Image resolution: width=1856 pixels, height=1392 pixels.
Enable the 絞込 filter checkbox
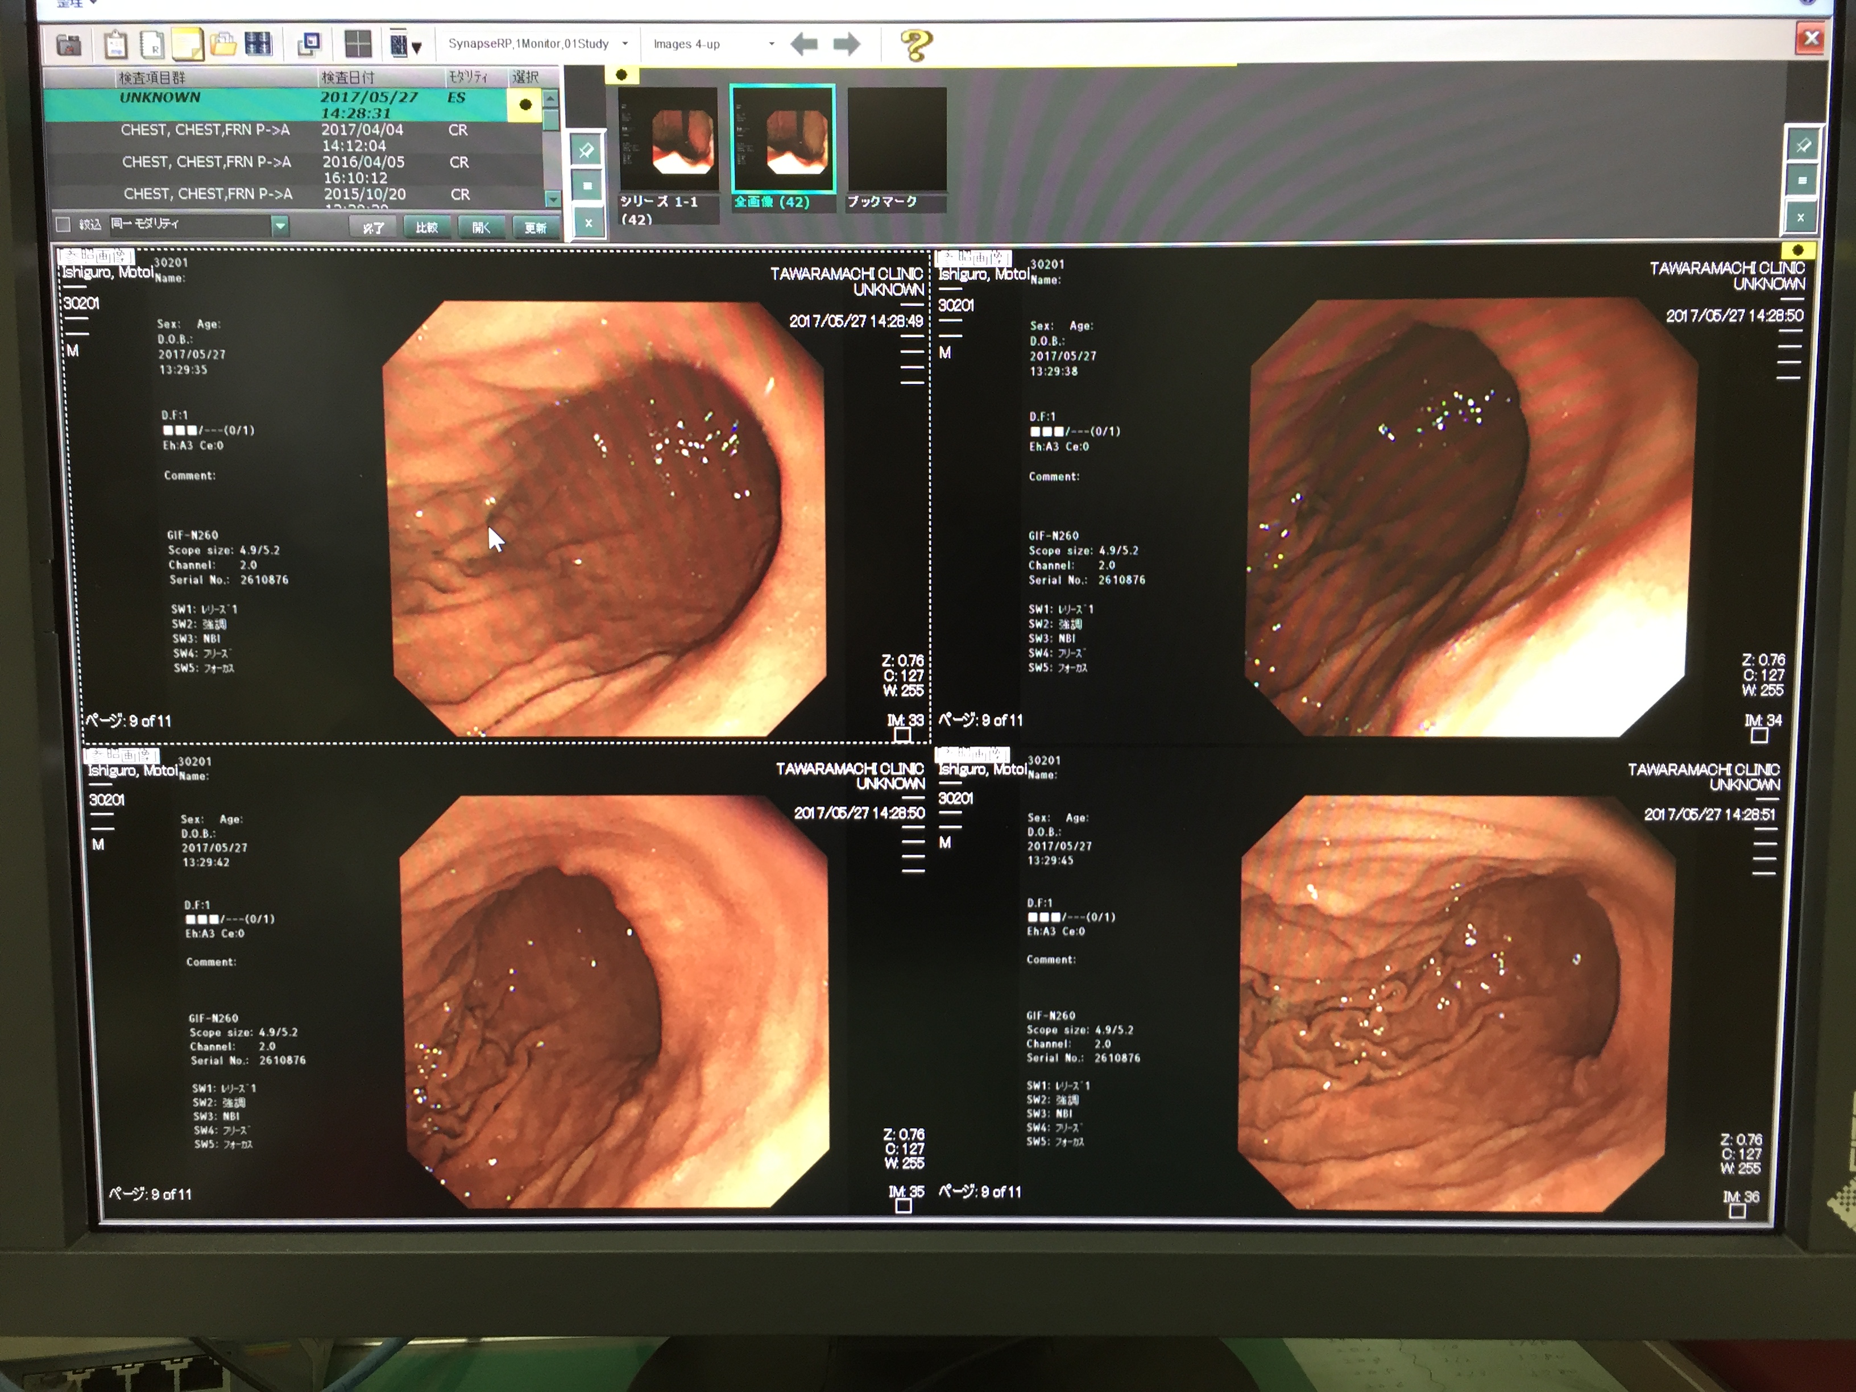(63, 224)
